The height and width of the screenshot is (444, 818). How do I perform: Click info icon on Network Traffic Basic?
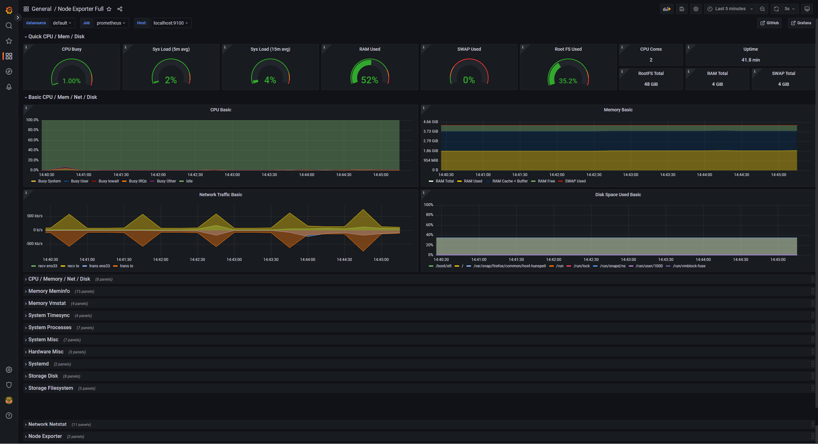26,193
